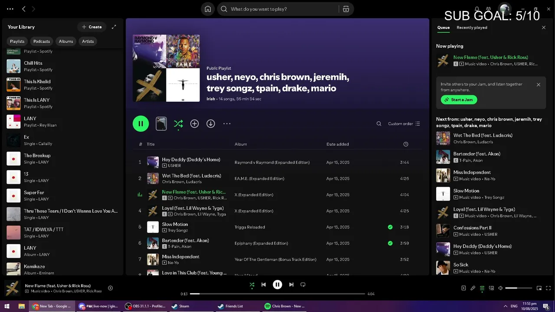Open Epiphany (Expanded Edition) album link

tap(261, 243)
